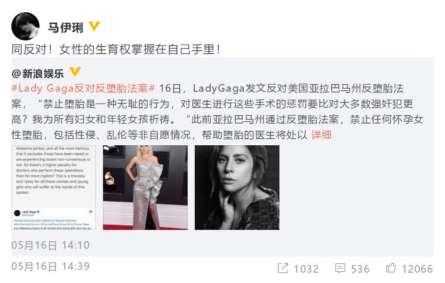Click repost timestamp 05月16日 14:39

coord(50,266)
